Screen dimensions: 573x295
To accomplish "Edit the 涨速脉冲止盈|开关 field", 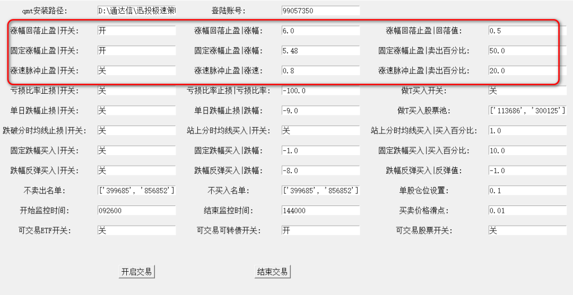I will pyautogui.click(x=137, y=71).
